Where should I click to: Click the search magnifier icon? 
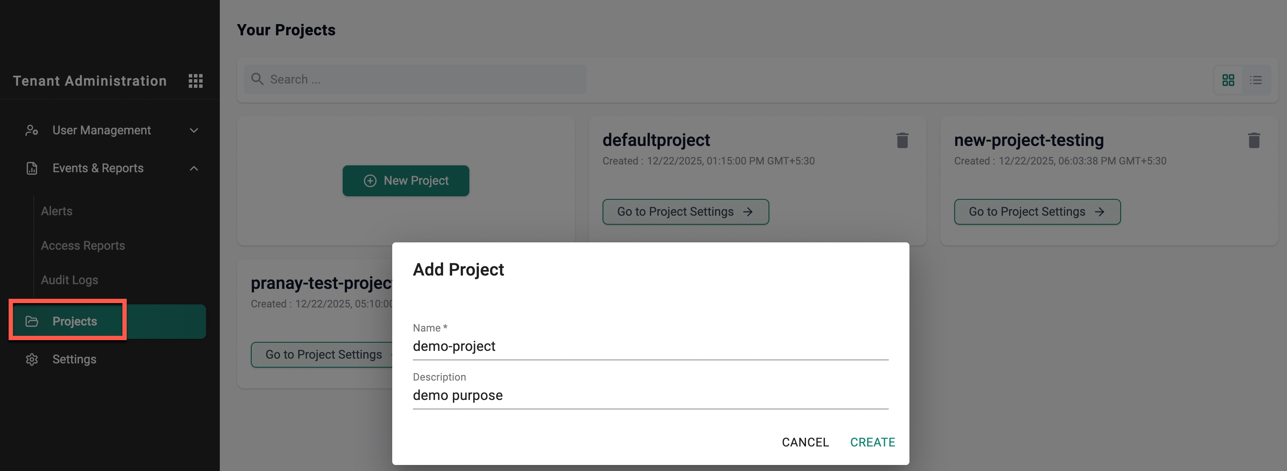[257, 79]
